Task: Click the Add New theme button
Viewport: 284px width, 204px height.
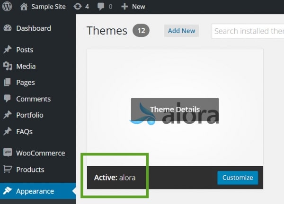Action: pos(181,31)
